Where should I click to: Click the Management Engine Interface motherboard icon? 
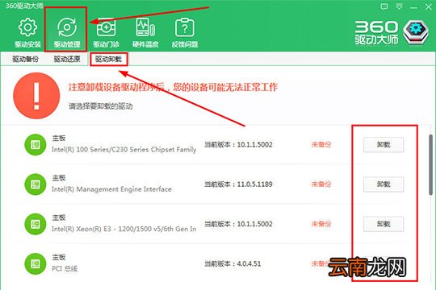tap(36, 184)
